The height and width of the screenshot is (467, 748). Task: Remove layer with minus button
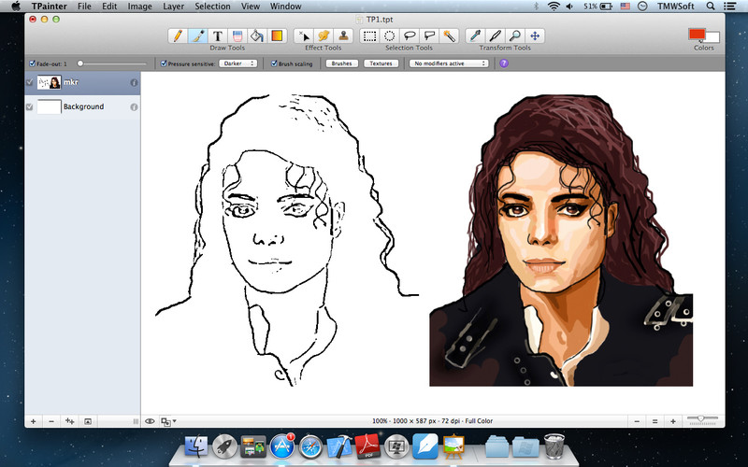[51, 421]
